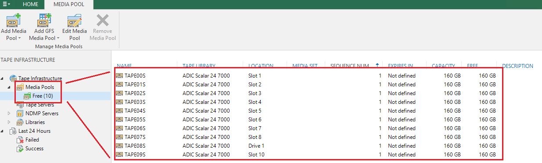
Task: Collapse the Tape Infrastructure tree node
Action: pos(3,78)
